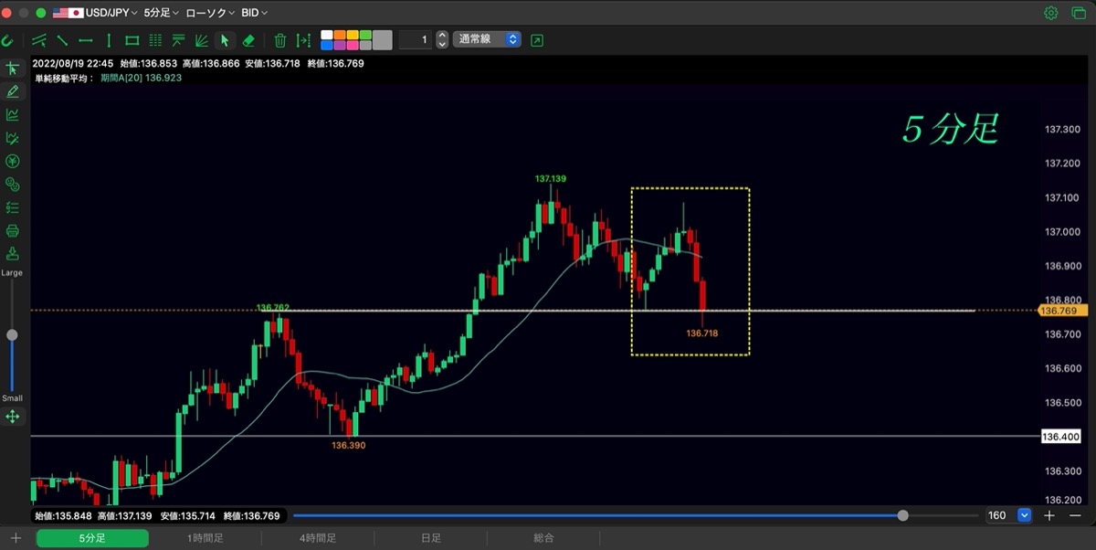Select the vertical line drawing tool
The width and height of the screenshot is (1096, 550).
click(109, 40)
